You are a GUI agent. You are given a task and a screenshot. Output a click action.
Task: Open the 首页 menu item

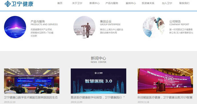[x=60, y=3]
